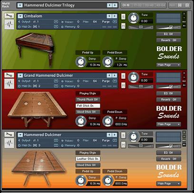
Task: Switch to rack page 01-16
Action: click(x=126, y=5)
